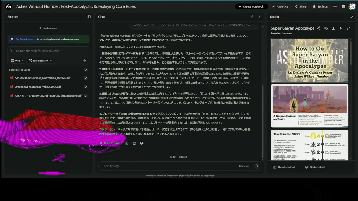Open the Web source type dropdown
The height and width of the screenshot is (201, 358).
[x=17, y=61]
